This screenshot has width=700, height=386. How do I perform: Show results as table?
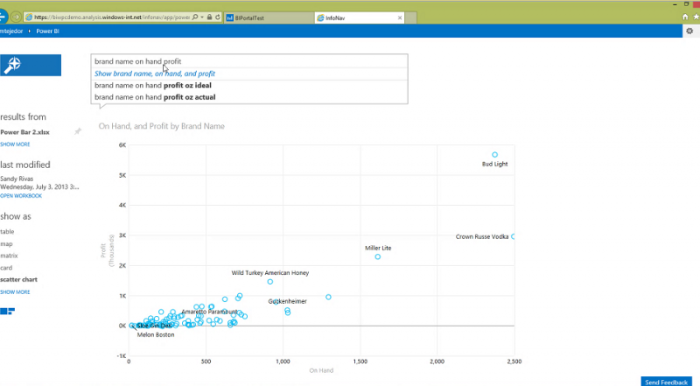[7, 231]
